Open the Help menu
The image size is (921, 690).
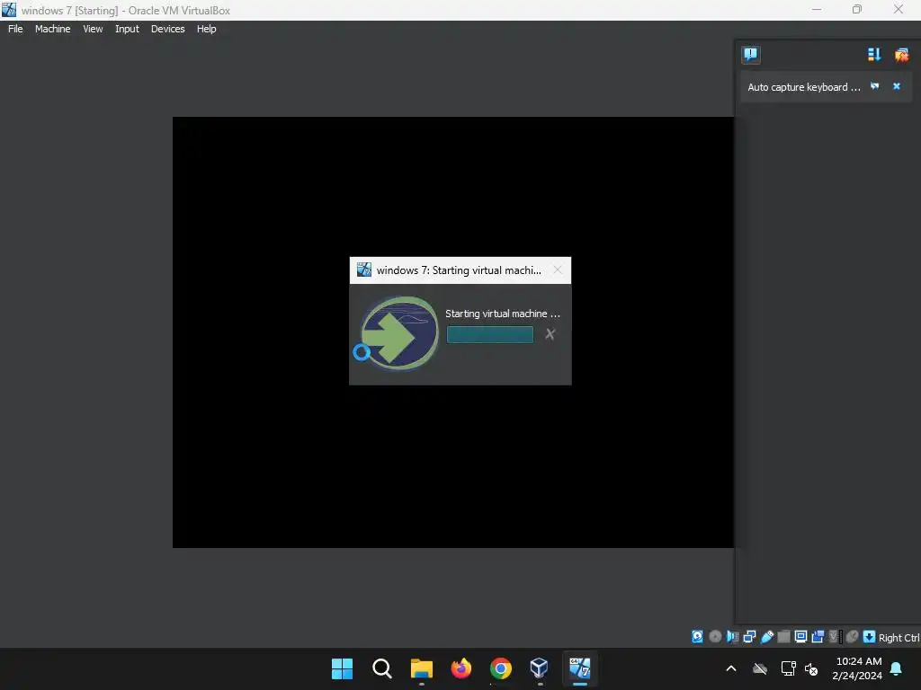pyautogui.click(x=206, y=29)
